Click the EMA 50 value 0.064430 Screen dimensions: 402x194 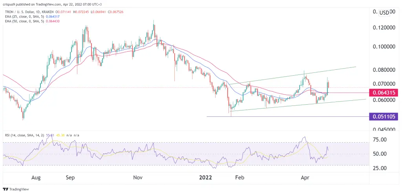pos(52,21)
